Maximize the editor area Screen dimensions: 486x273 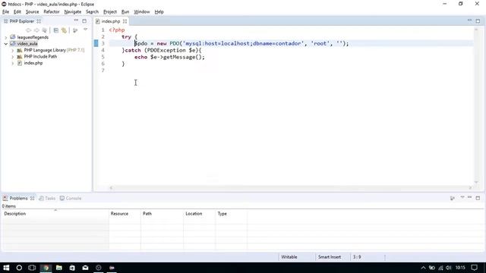478,21
